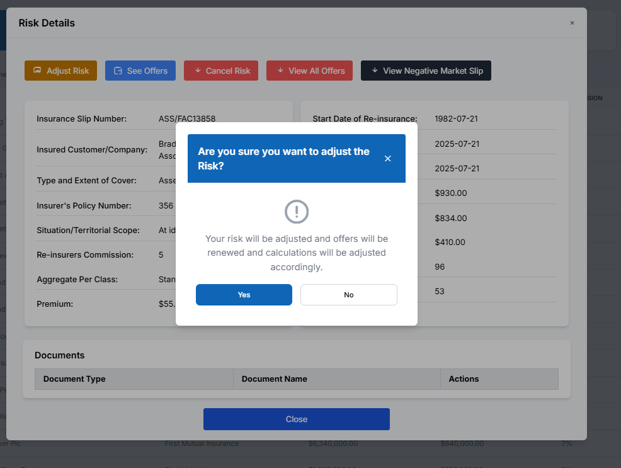Click the wallet icon on See Offers
Image resolution: width=621 pixels, height=468 pixels.
coord(118,71)
